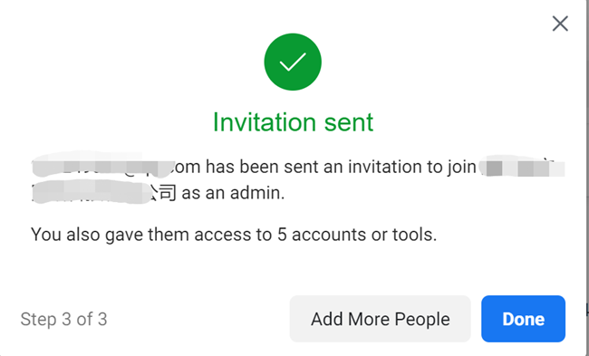The width and height of the screenshot is (589, 356).
Task: Click the Step 3 of 3 indicator
Action: point(63,319)
